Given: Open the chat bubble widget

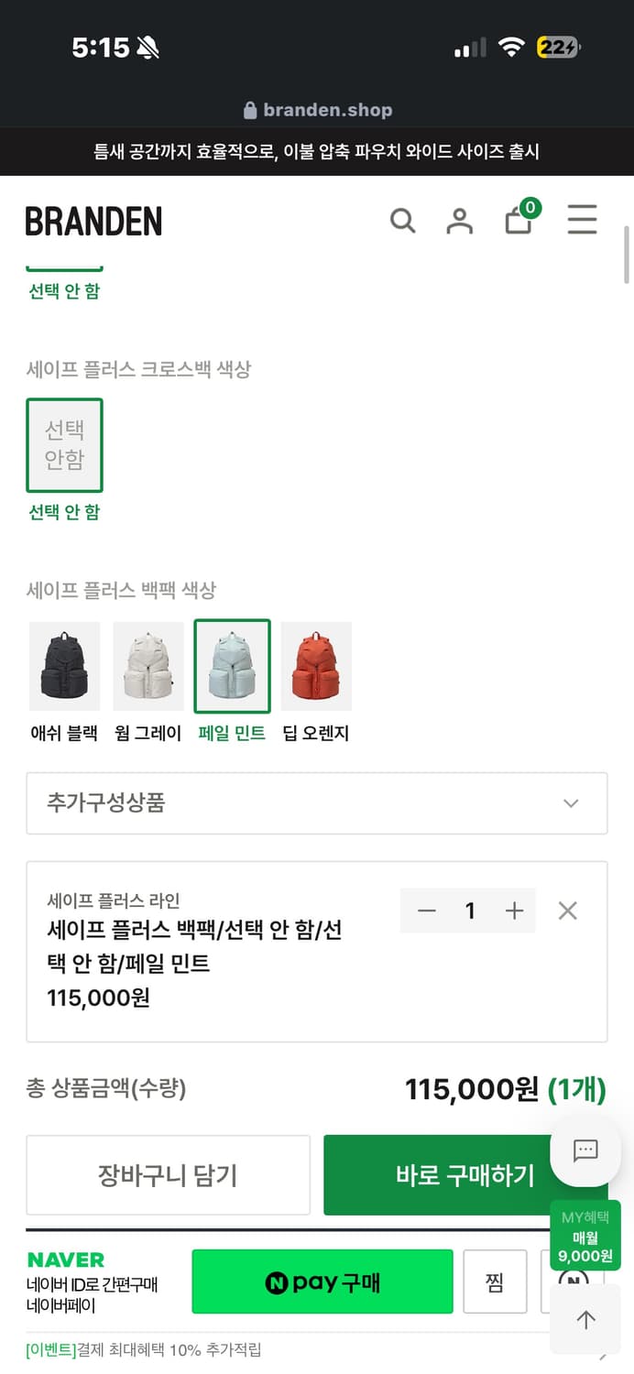Looking at the screenshot, I should pyautogui.click(x=584, y=1150).
